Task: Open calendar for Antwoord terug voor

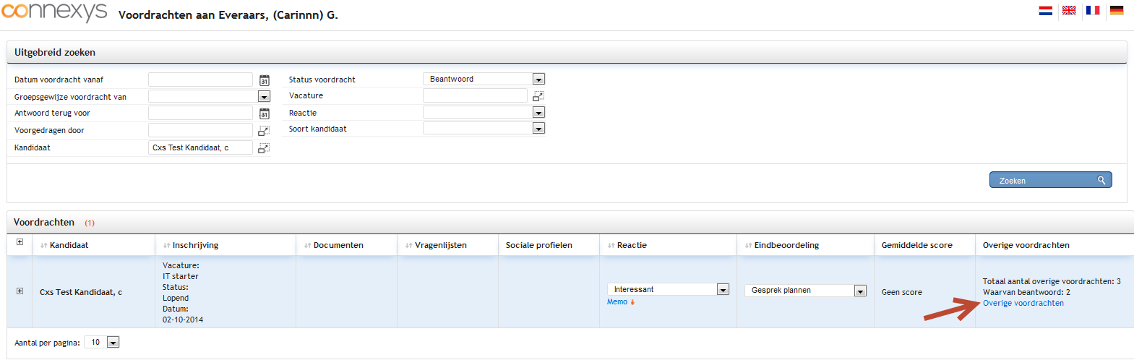Action: pos(265,113)
